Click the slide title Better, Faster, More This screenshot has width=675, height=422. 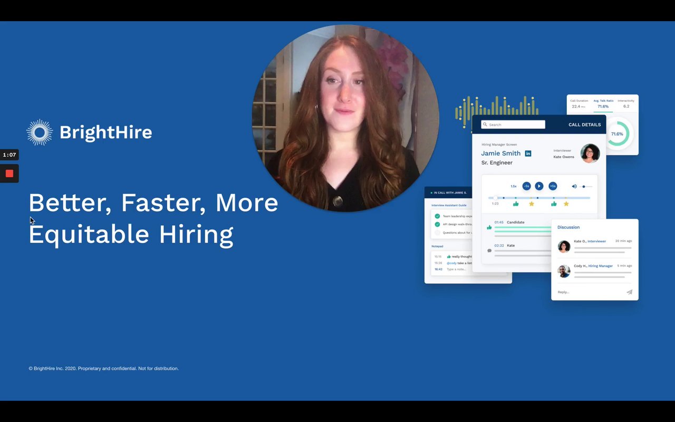(153, 203)
